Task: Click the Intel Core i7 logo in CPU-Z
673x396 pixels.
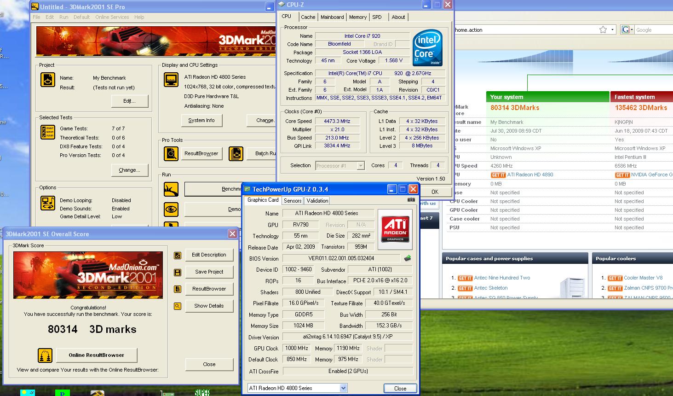Action: pyautogui.click(x=427, y=47)
